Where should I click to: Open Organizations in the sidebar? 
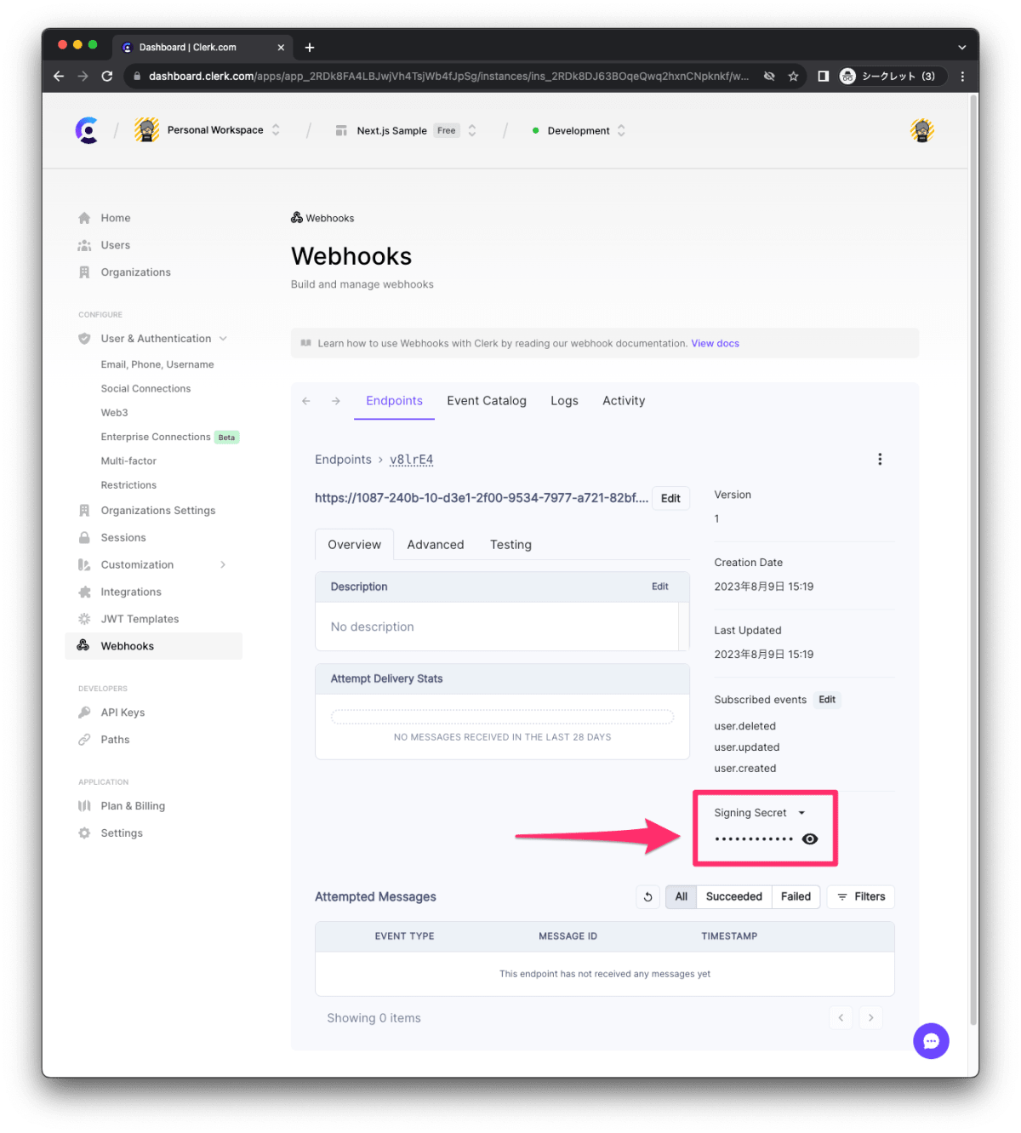click(x=135, y=272)
